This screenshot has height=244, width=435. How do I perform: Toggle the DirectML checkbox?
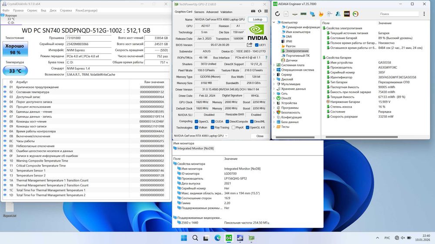coord(251,122)
